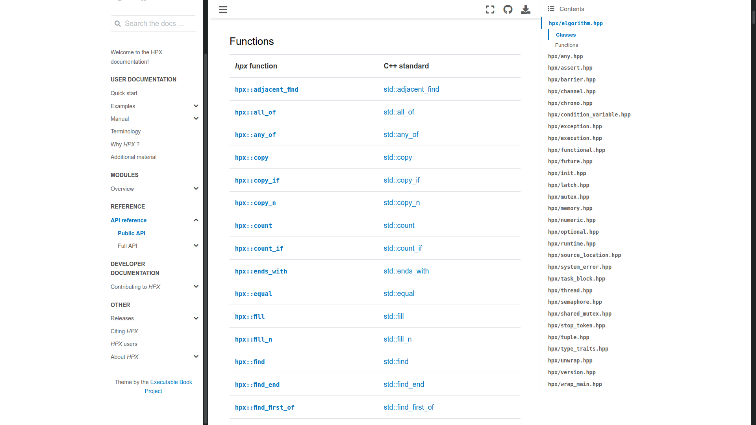Open std::fill_n standard reference

[398, 339]
